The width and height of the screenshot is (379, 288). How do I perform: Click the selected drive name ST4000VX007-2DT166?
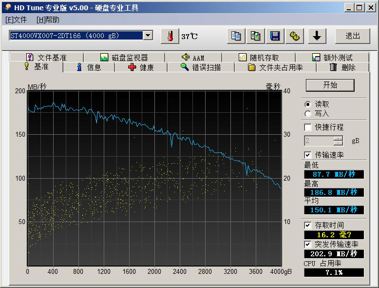tap(76, 36)
